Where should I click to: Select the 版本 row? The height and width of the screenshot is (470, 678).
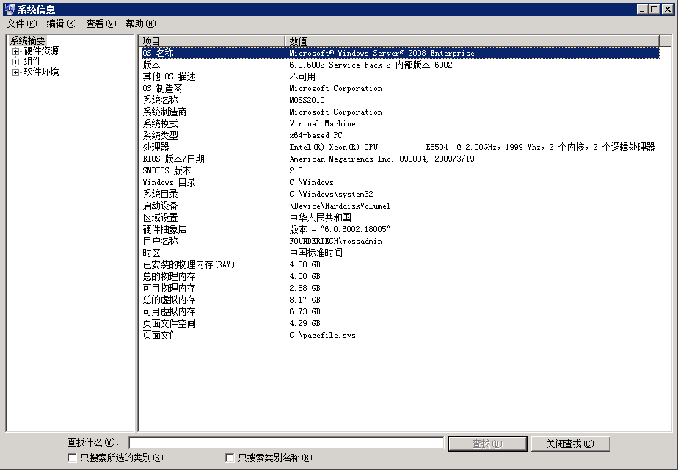coord(400,65)
